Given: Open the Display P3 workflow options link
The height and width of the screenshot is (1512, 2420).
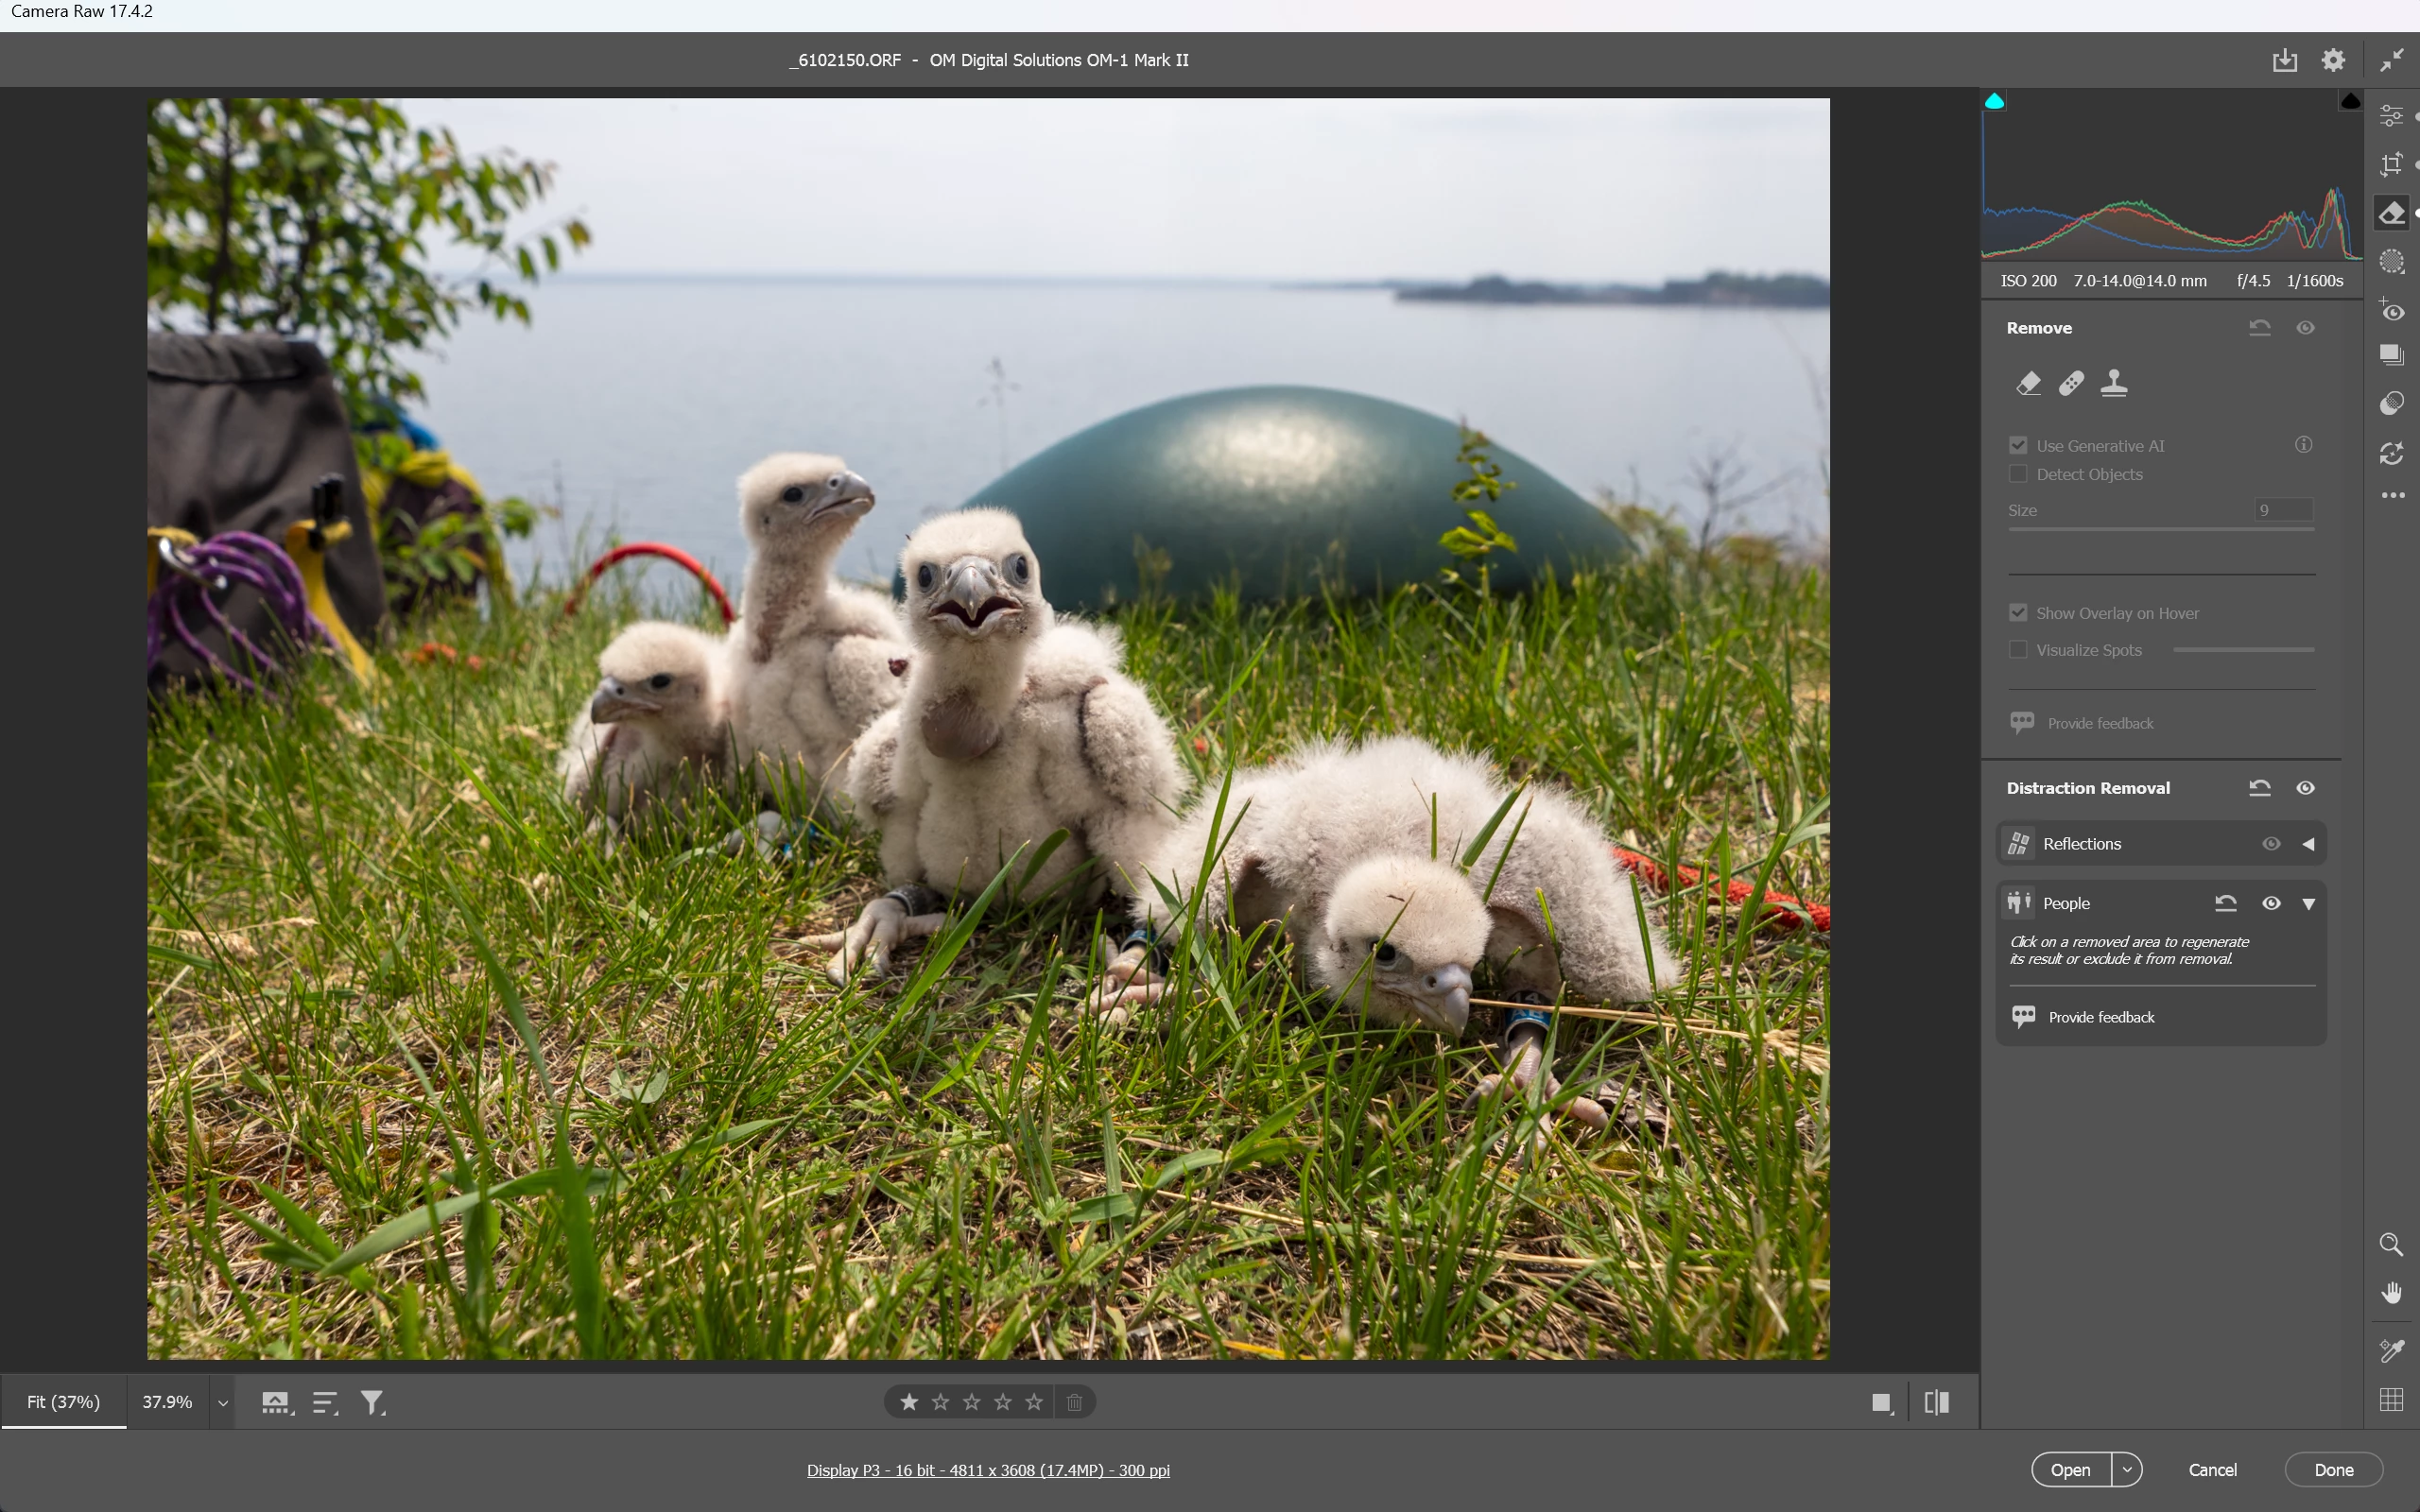Looking at the screenshot, I should point(988,1470).
